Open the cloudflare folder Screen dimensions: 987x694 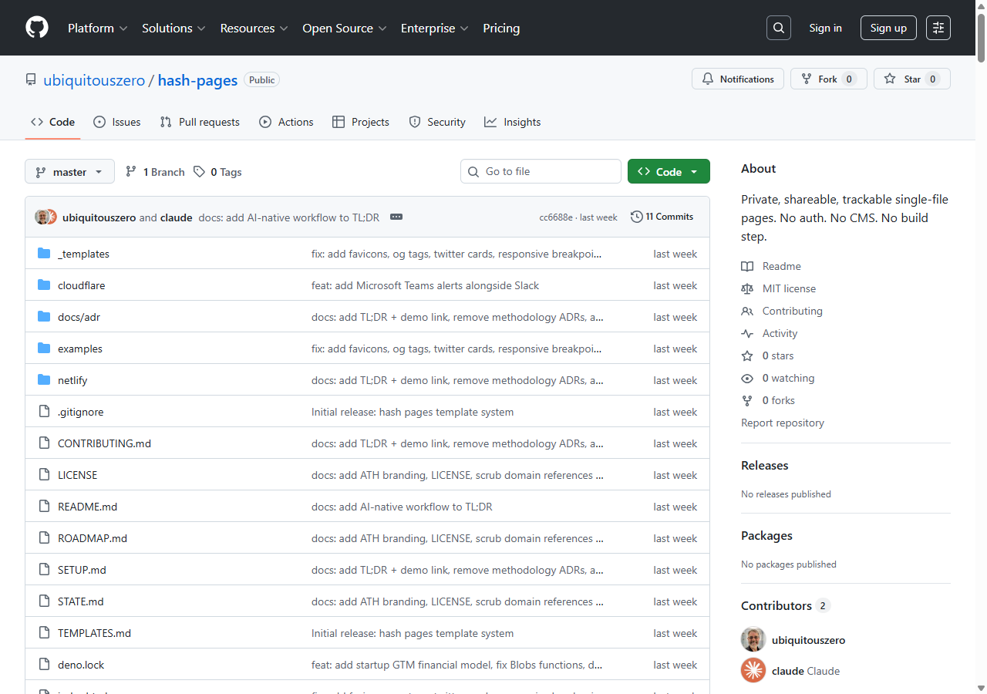point(81,285)
